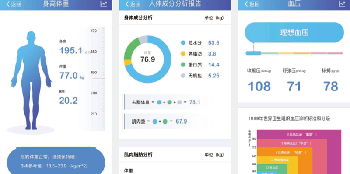Screen dimensions: 350x174
Task: Open trend chart icon on 血压 screen
Action: pyautogui.click(x=342, y=4)
